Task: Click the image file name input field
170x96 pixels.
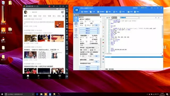Action: [90, 45]
